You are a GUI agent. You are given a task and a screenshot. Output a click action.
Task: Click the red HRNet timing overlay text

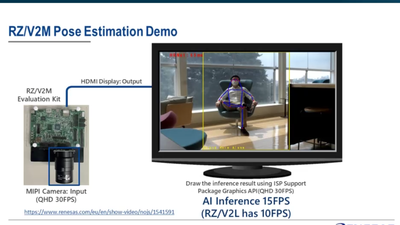point(186,55)
